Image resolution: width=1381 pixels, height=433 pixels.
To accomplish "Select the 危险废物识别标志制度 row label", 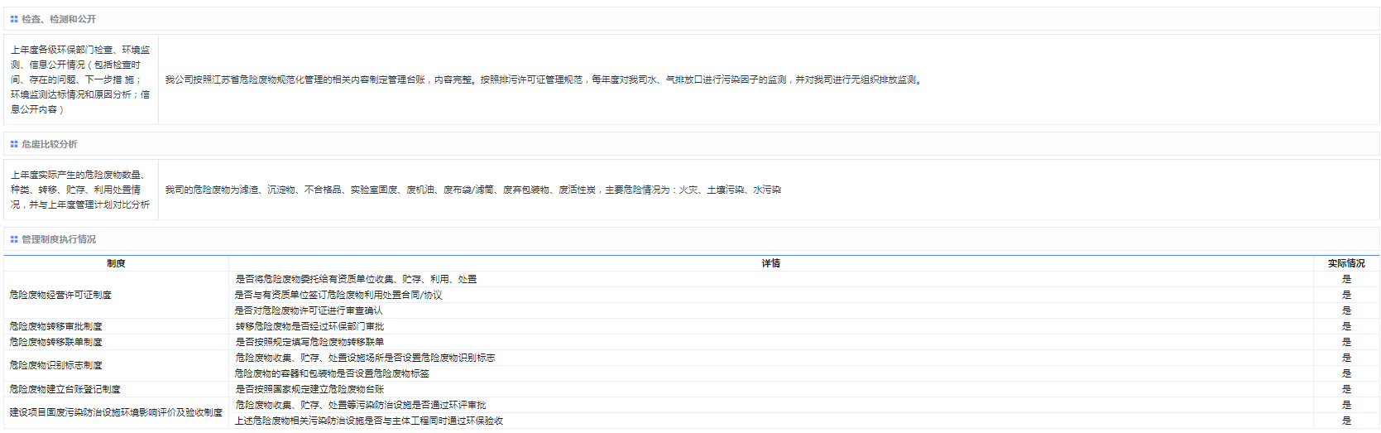I will click(x=56, y=365).
